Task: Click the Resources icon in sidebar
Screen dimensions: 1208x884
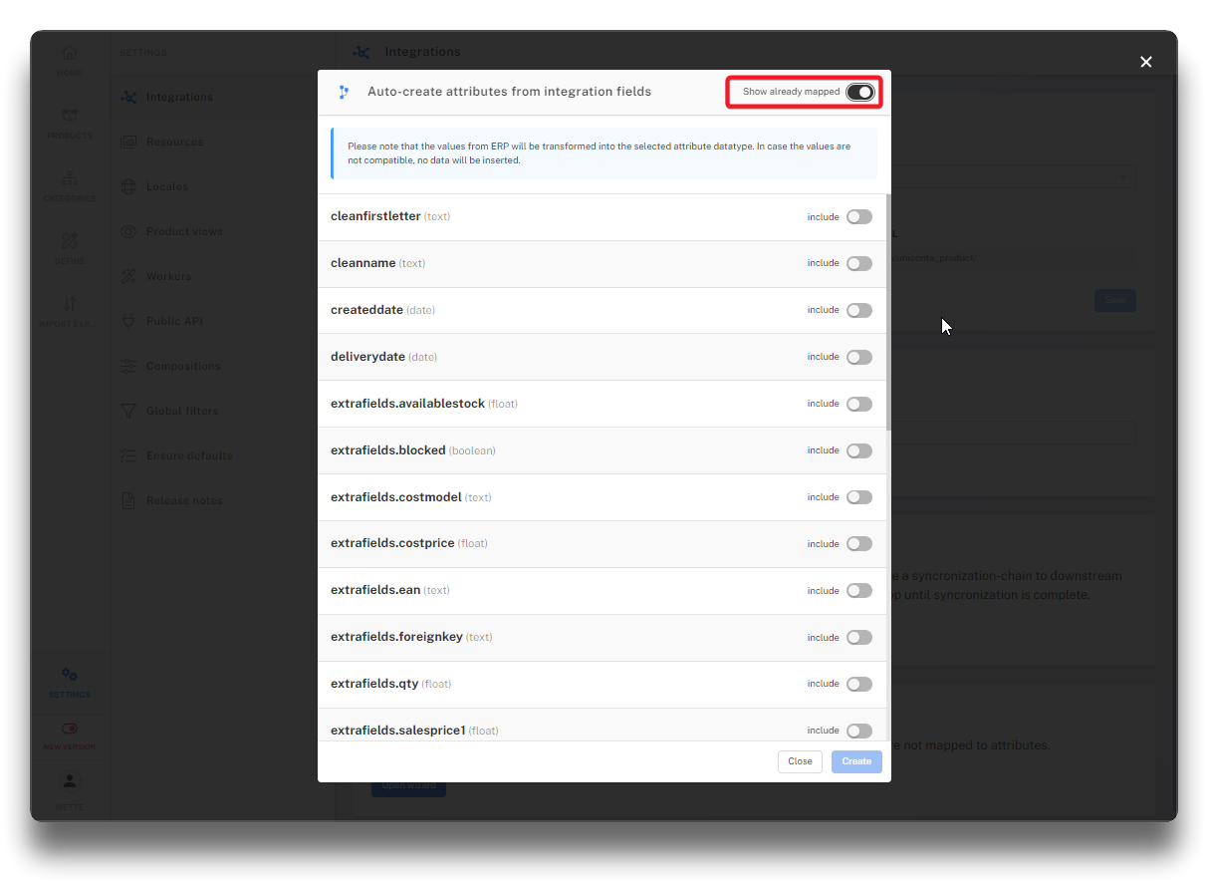Action: click(x=128, y=142)
